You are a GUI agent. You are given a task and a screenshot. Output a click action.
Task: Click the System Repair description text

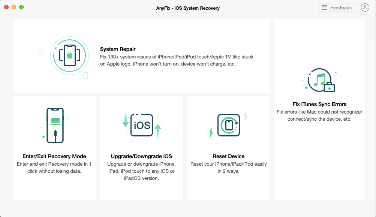pyautogui.click(x=177, y=60)
